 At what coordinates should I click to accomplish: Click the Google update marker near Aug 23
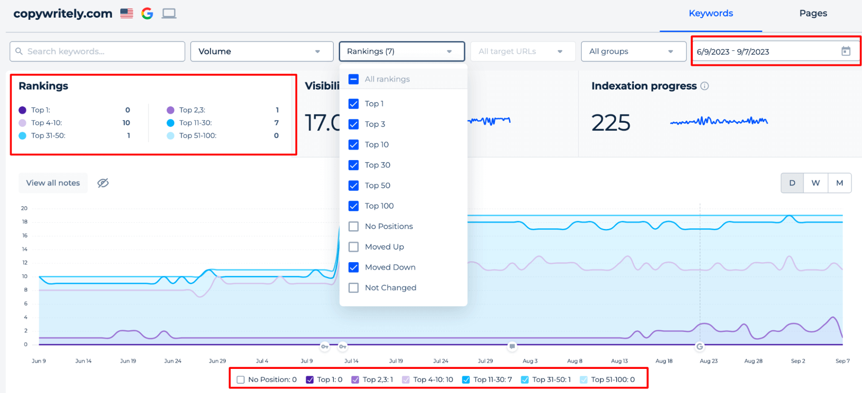coord(699,346)
